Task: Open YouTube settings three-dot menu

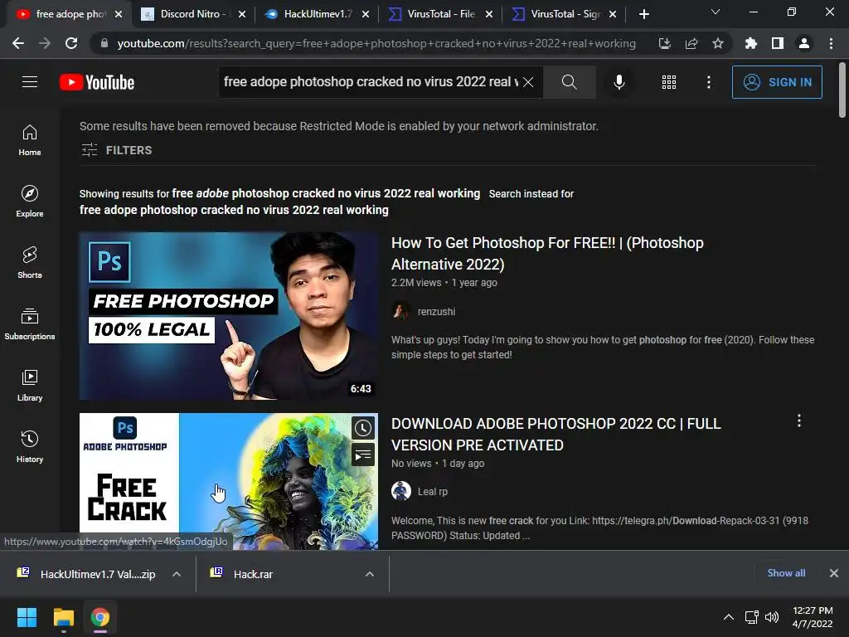Action: coord(708,82)
